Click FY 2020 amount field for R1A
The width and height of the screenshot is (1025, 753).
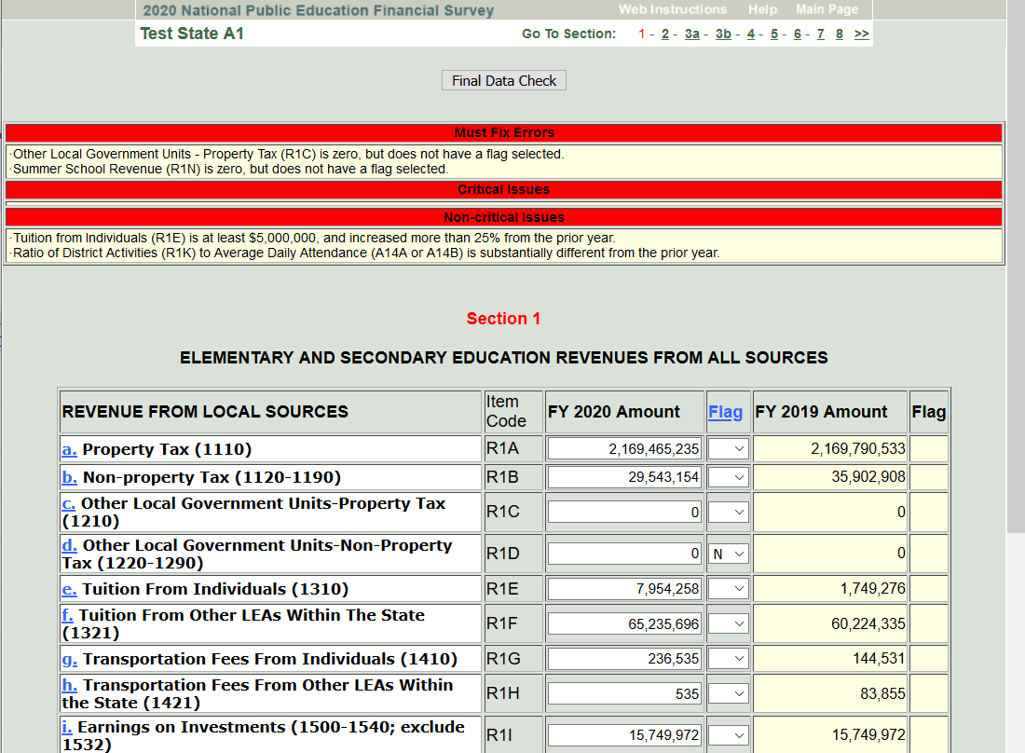(624, 449)
